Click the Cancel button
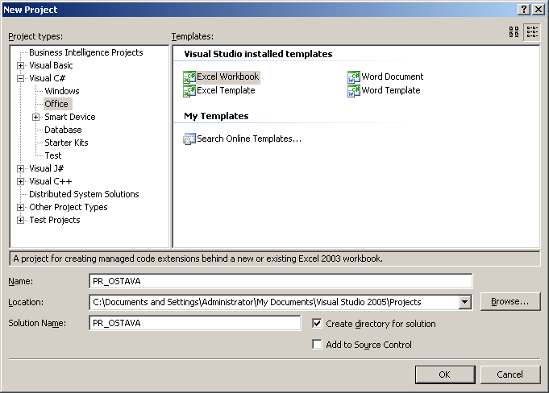 (509, 374)
